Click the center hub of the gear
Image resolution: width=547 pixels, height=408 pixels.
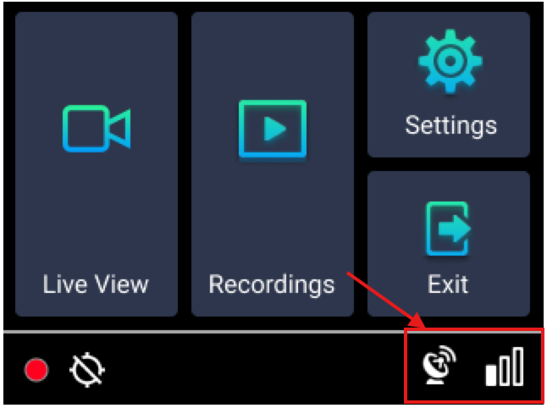450,61
